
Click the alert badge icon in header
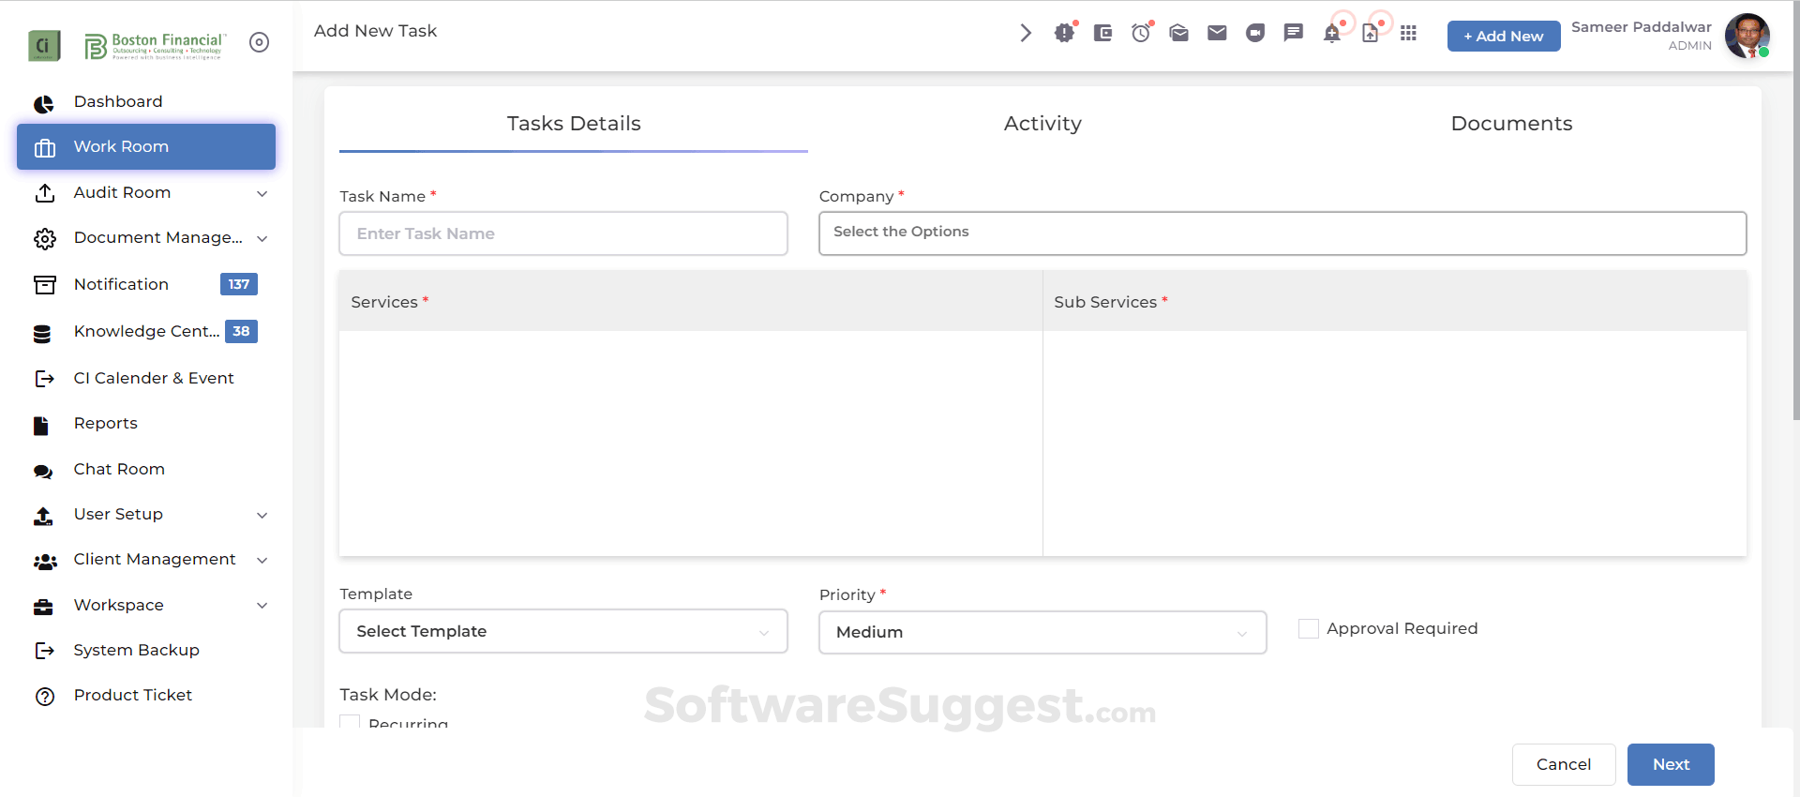click(1064, 34)
